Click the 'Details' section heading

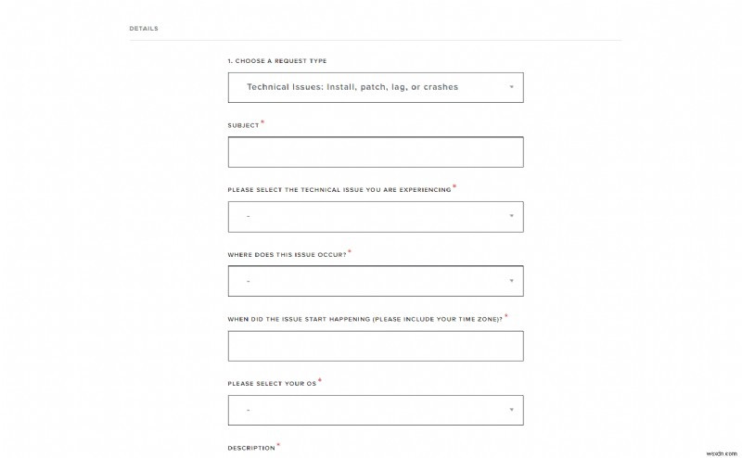point(144,29)
